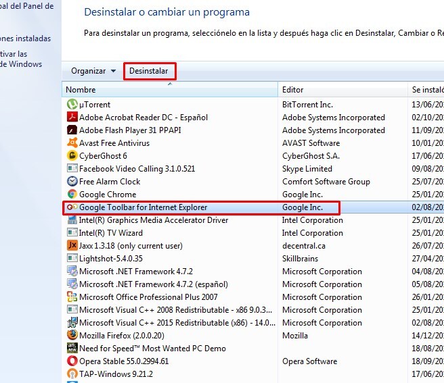Image resolution: width=444 pixels, height=383 pixels.
Task: Click Comfort Software Group editor cell
Action: click(x=326, y=182)
